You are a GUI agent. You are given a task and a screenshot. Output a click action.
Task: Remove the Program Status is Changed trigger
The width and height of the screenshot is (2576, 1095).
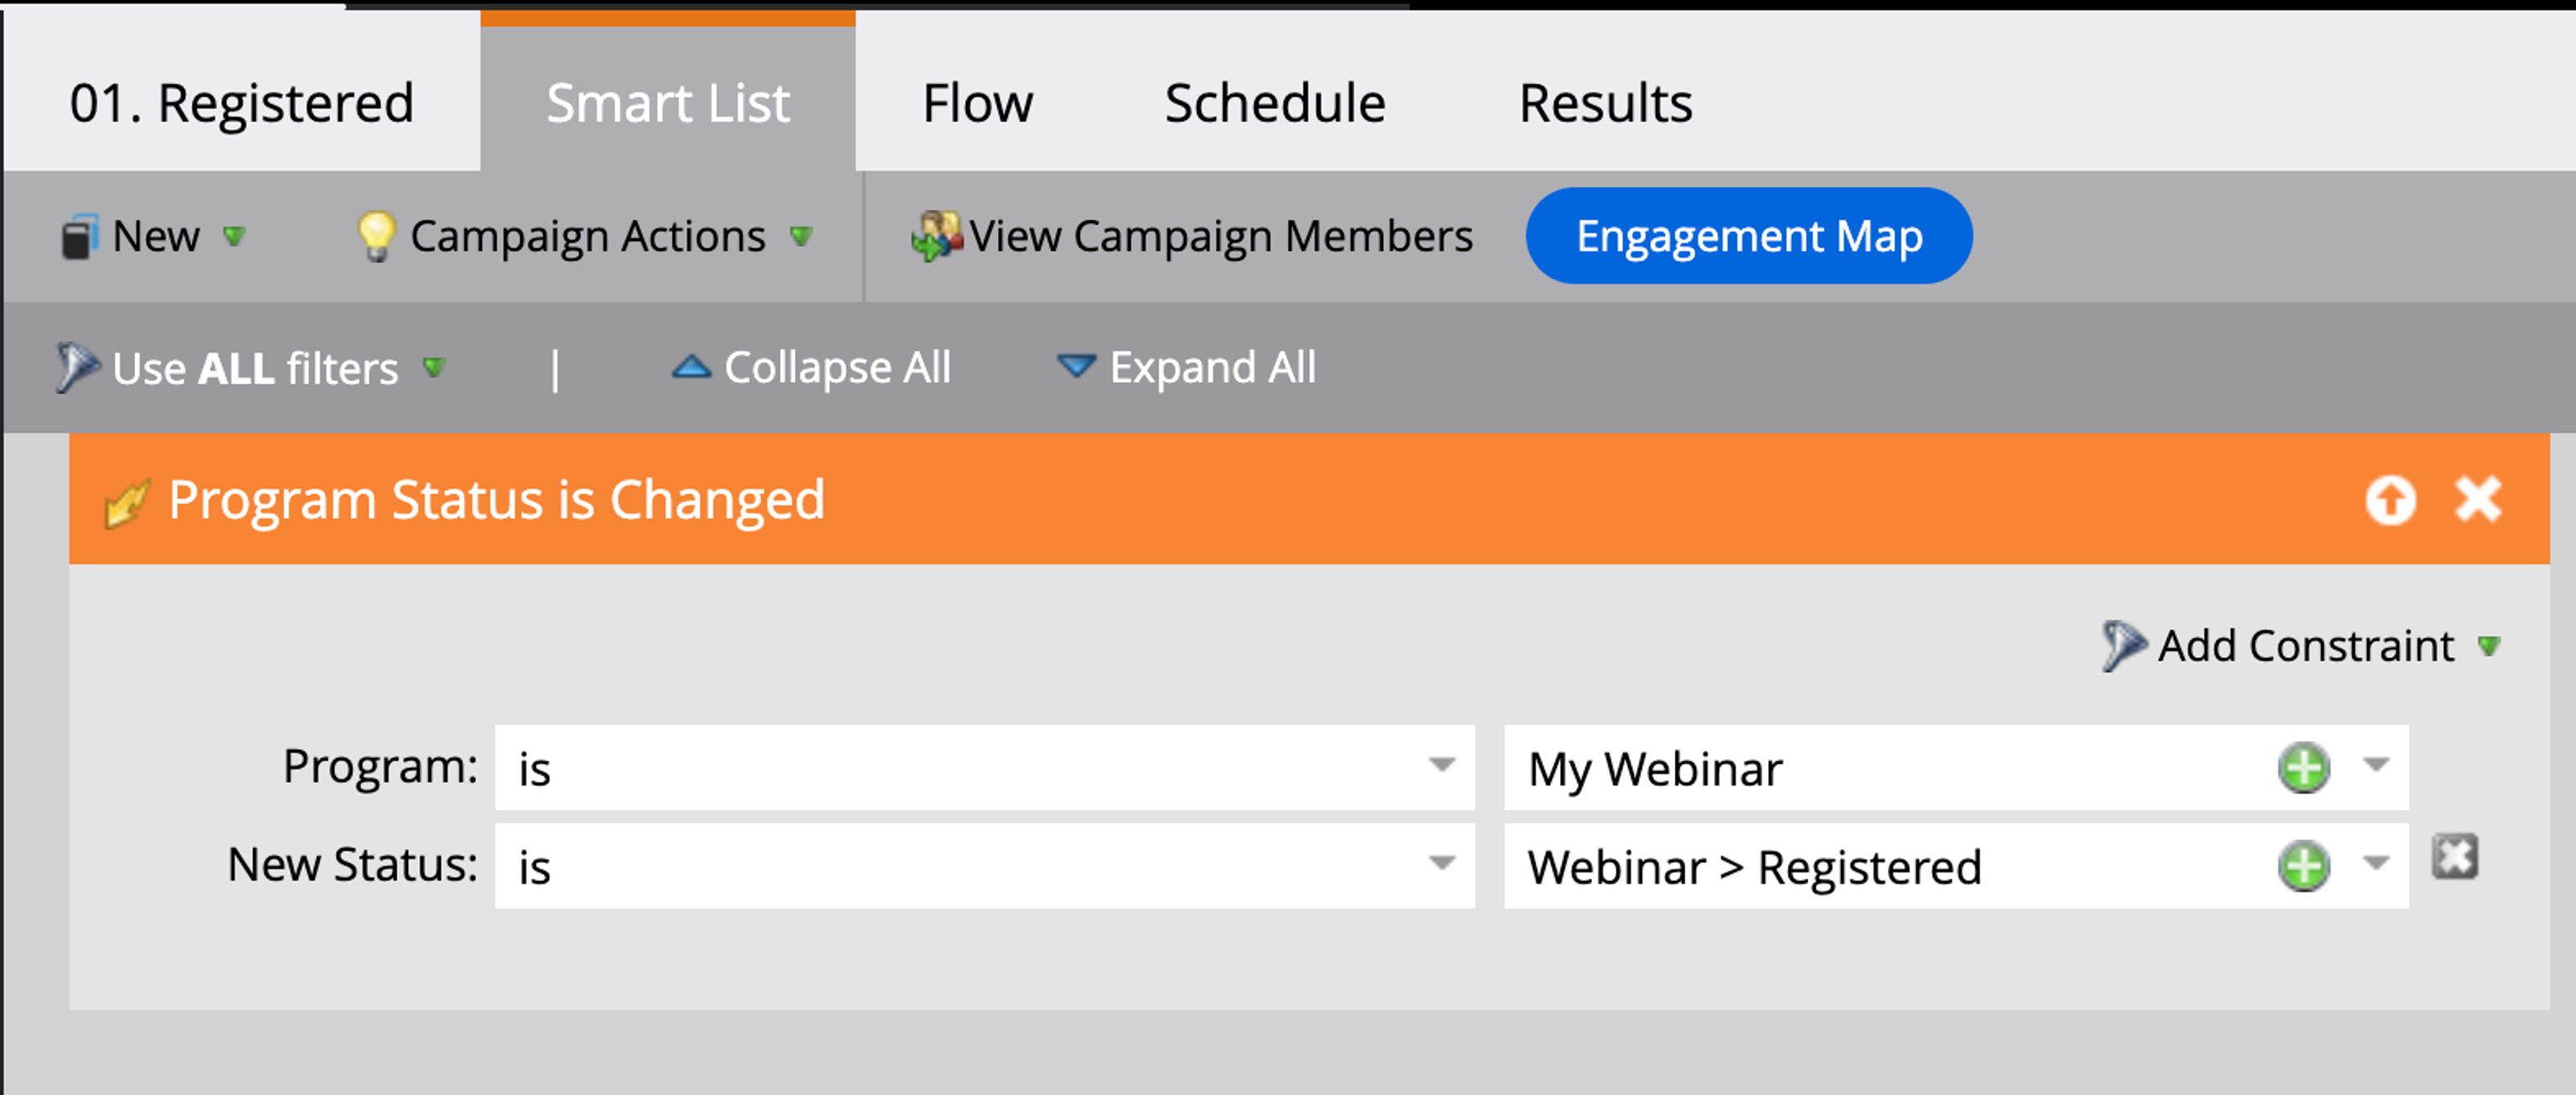click(2477, 499)
